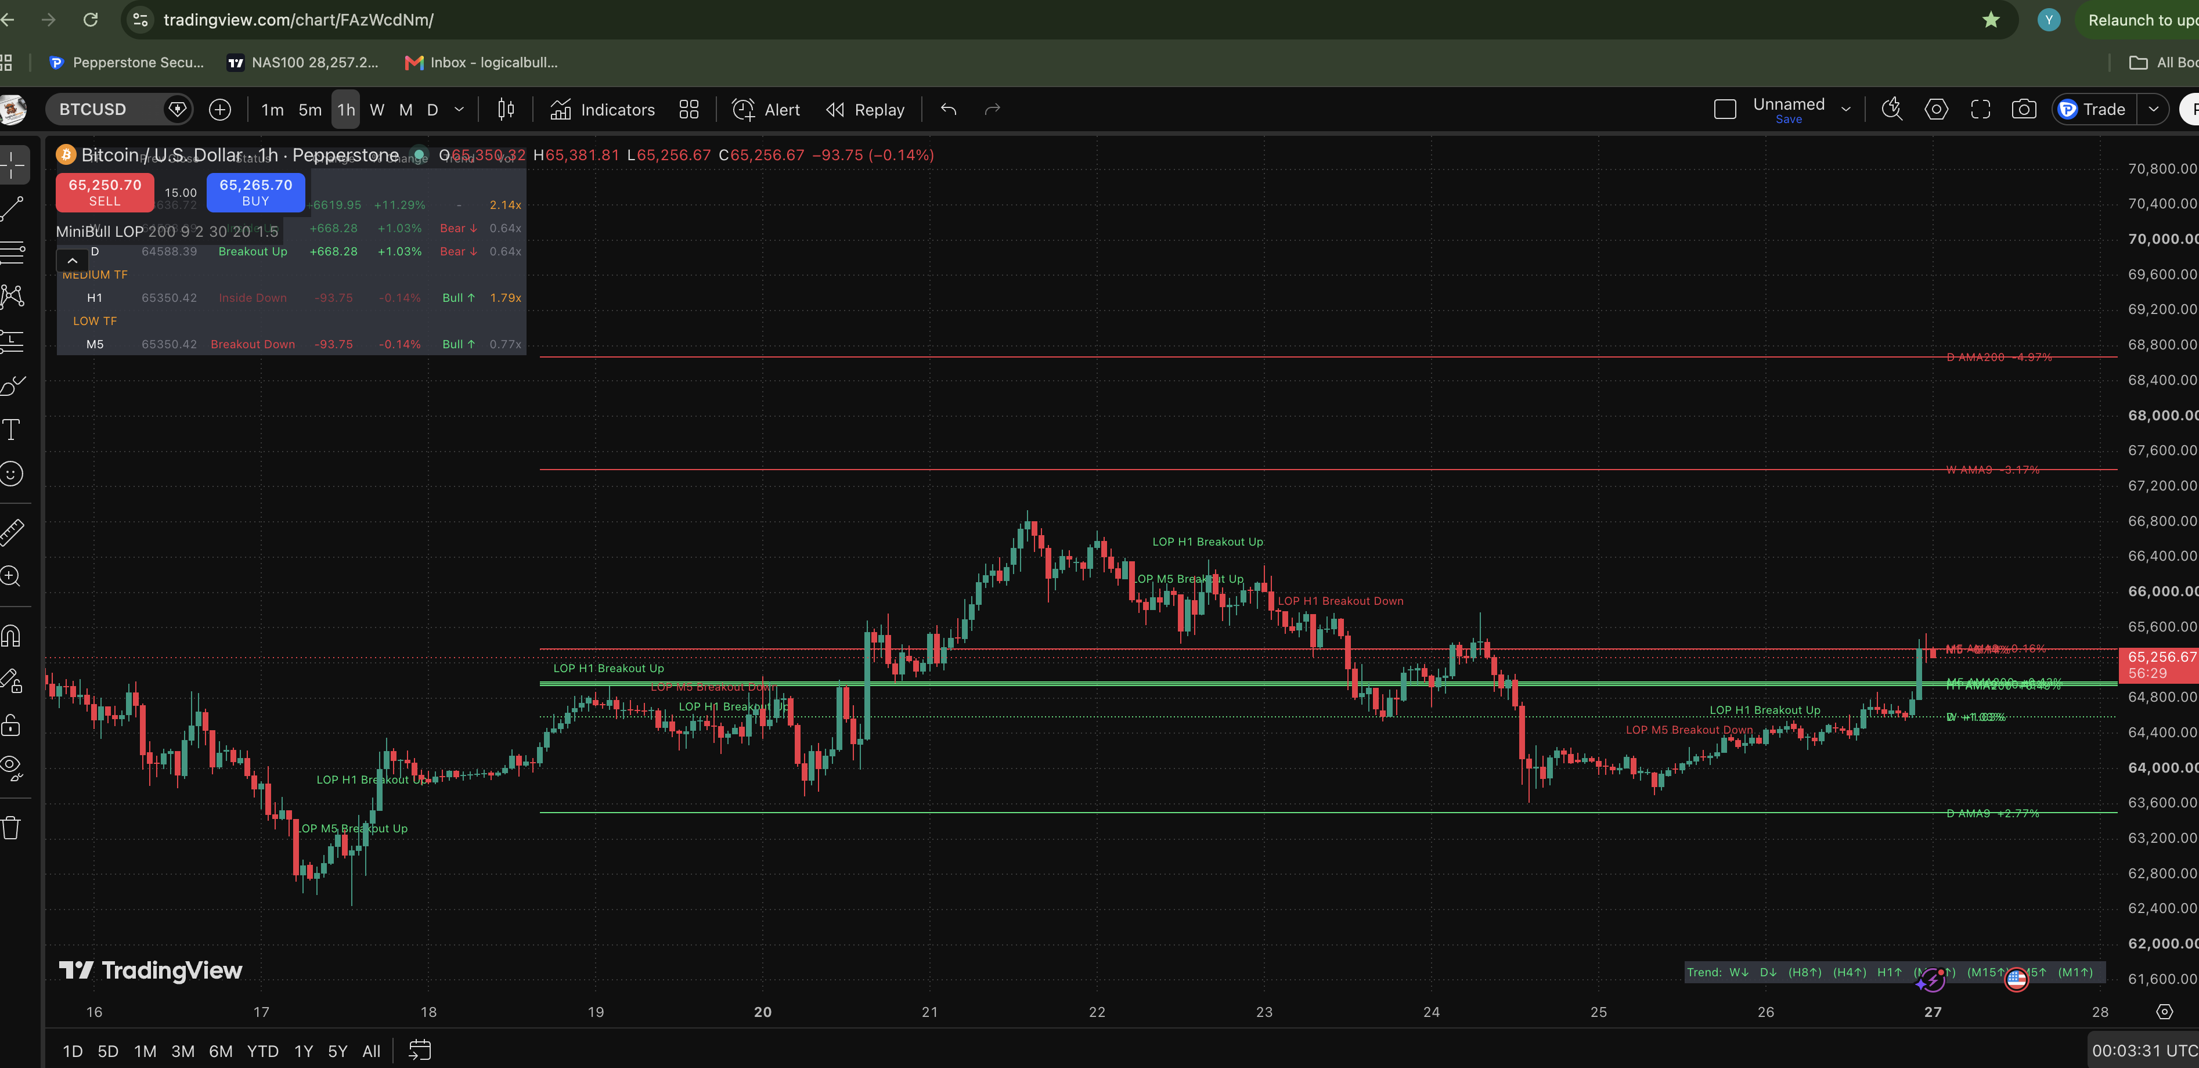Toggle the magnet mode
The width and height of the screenshot is (2199, 1068).
12,636
